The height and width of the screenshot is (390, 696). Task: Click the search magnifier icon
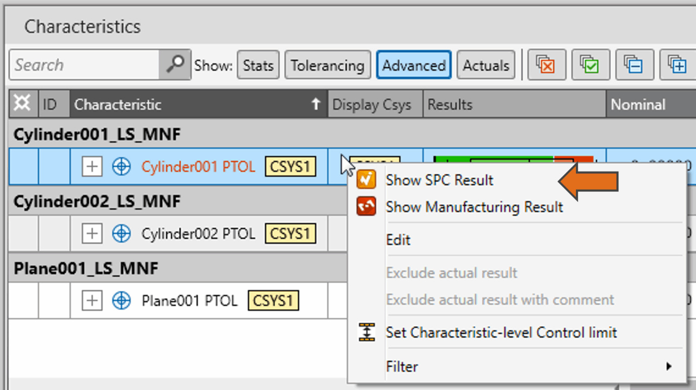[174, 65]
